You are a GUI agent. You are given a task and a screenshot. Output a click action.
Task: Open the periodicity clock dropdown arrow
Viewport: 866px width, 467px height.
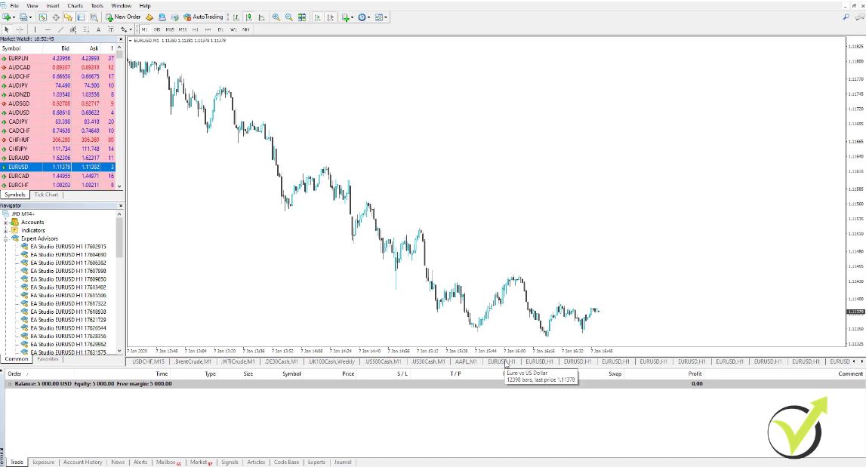(x=369, y=17)
